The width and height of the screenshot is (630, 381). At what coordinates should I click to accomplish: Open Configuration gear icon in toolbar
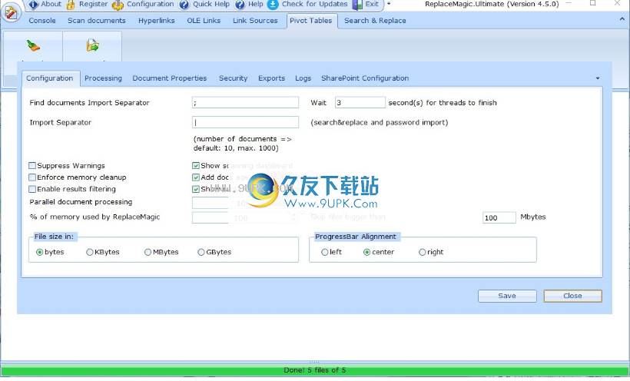118,5
